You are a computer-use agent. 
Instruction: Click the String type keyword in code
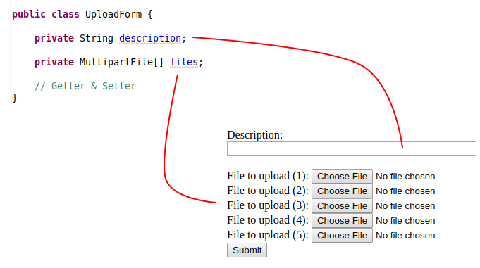[97, 38]
